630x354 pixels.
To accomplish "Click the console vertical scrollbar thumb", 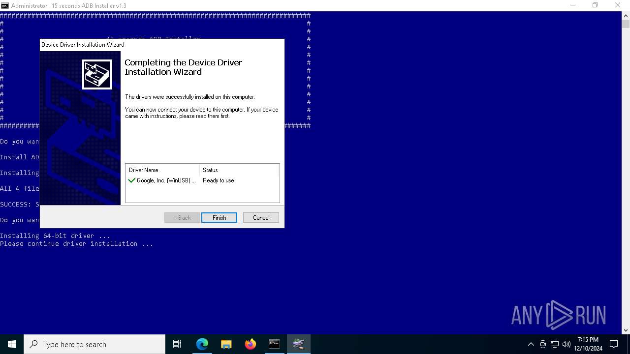I will [626, 24].
